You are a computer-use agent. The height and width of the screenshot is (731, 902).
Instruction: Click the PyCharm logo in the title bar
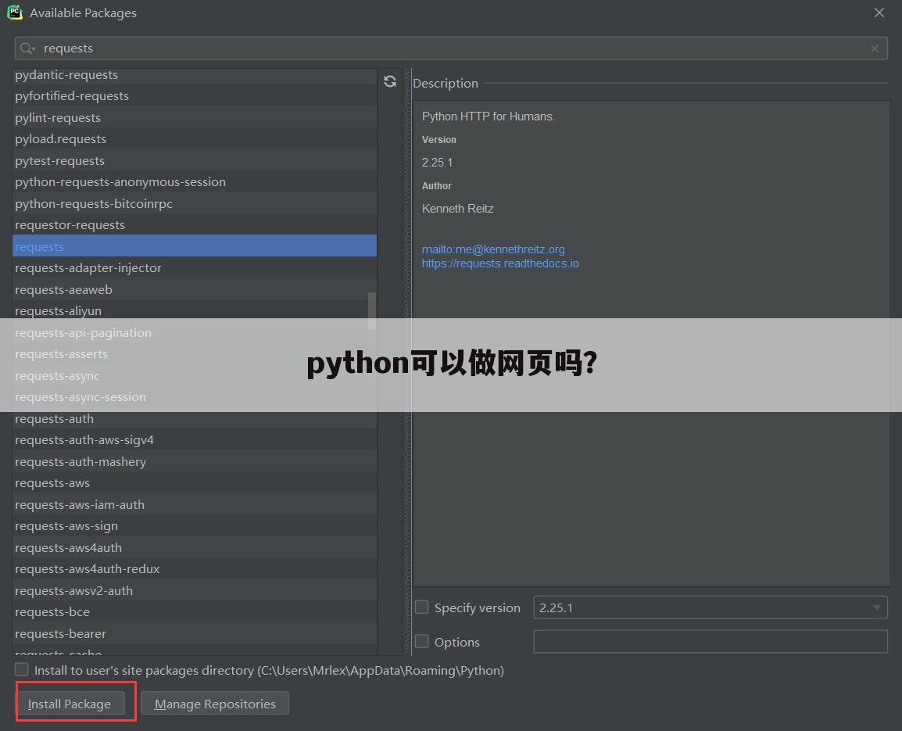(14, 13)
